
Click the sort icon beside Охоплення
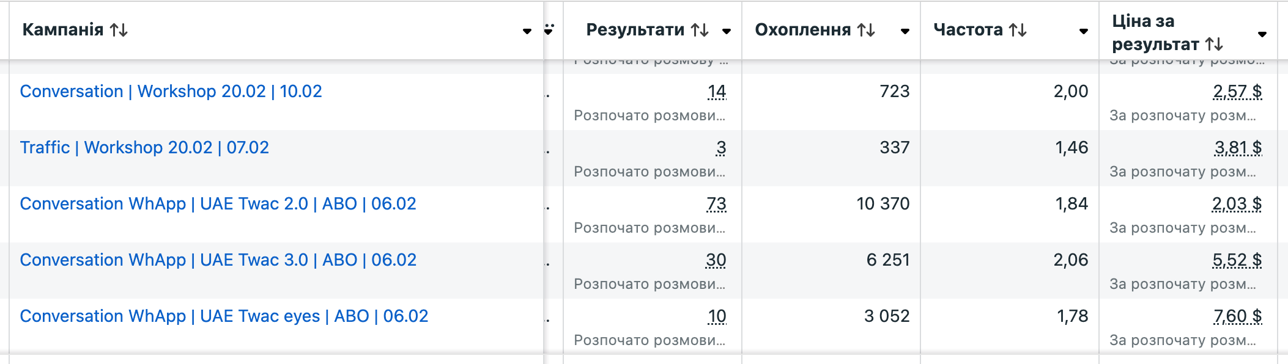(x=866, y=31)
